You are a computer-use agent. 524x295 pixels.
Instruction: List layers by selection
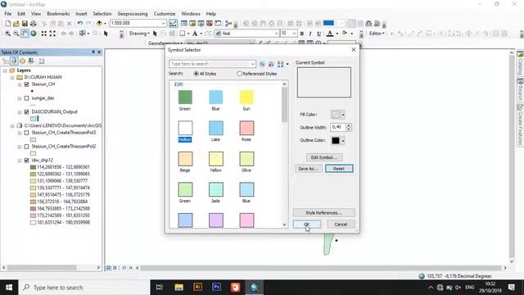pyautogui.click(x=31, y=61)
